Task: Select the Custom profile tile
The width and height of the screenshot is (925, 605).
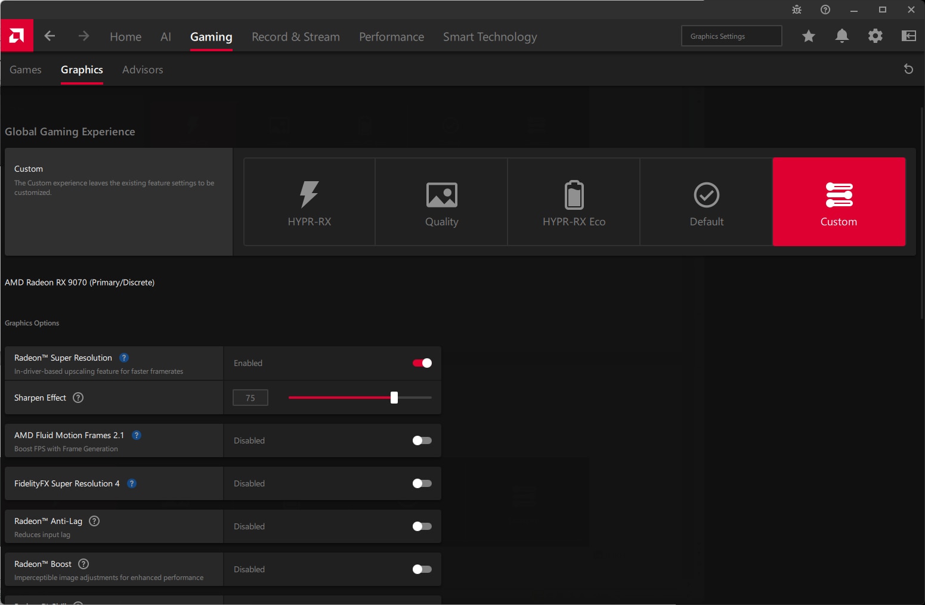Action: (x=839, y=201)
